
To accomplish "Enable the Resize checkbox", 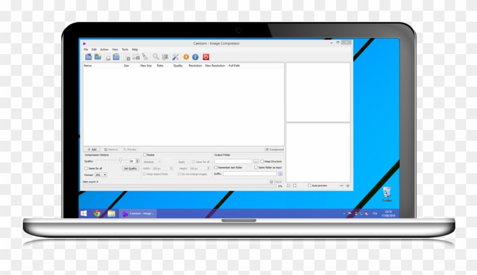I will point(145,155).
